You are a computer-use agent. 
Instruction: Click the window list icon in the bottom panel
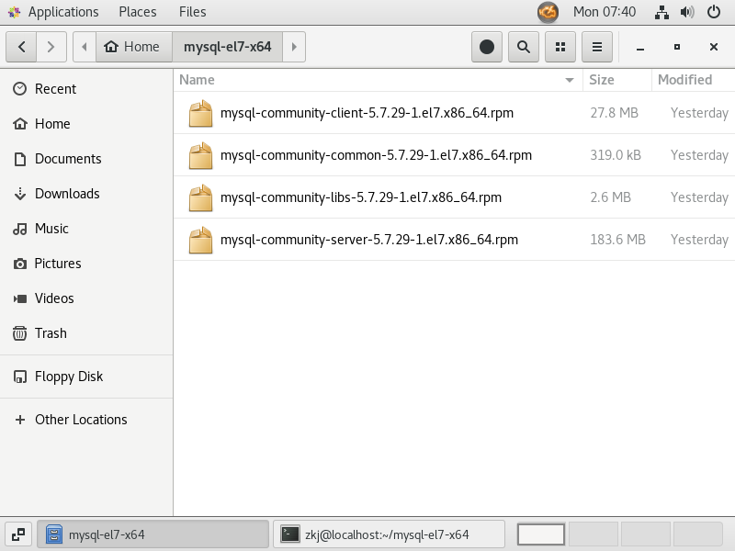(18, 534)
